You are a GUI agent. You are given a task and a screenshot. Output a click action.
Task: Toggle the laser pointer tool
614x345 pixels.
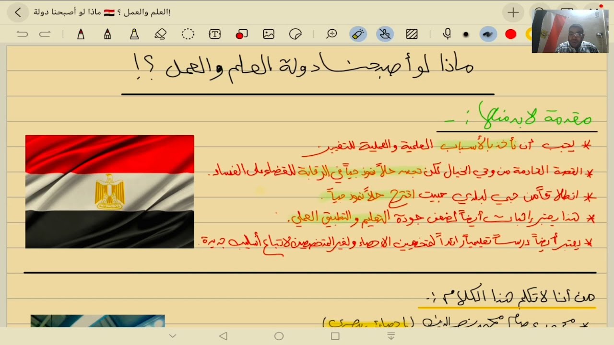(358, 34)
